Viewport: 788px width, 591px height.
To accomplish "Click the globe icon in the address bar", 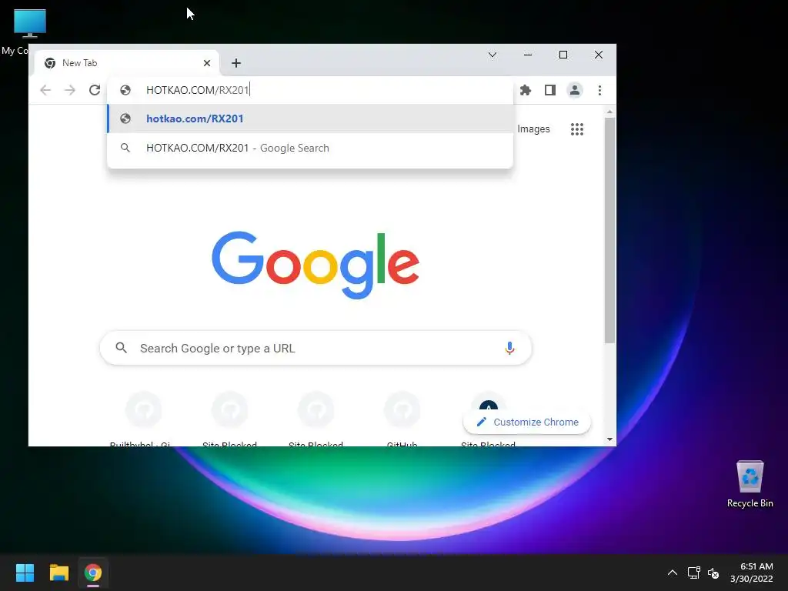I will (x=125, y=90).
